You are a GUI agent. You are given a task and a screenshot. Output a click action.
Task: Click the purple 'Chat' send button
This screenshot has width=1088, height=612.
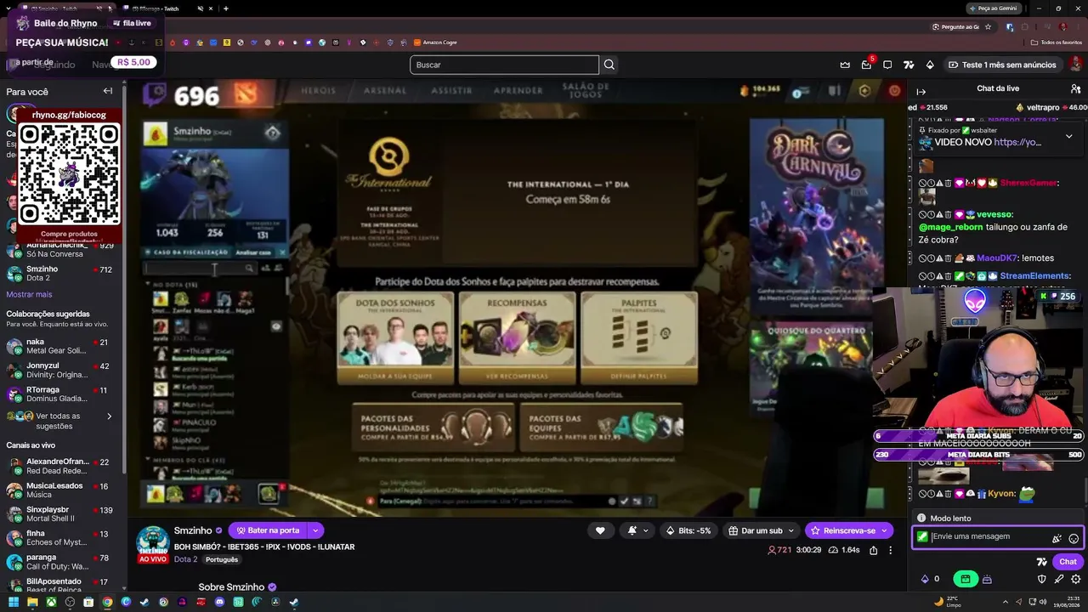pos(1068,562)
